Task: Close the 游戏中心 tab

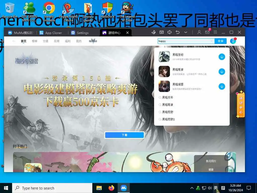Action: (127, 33)
